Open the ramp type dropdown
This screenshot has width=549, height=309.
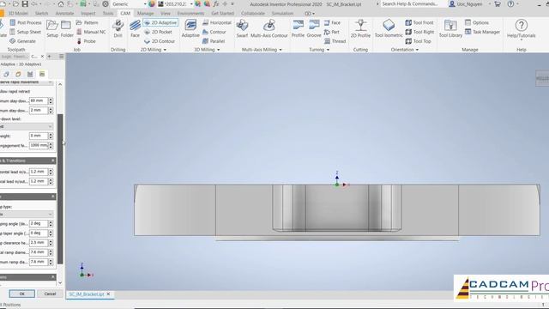tap(27, 214)
